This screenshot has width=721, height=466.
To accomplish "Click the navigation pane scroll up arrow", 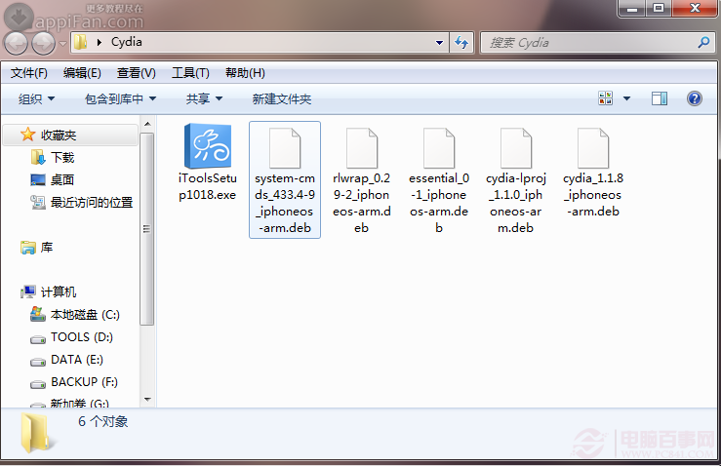I will point(147,124).
